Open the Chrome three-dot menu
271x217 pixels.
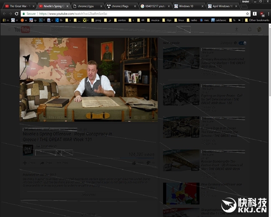(267, 14)
